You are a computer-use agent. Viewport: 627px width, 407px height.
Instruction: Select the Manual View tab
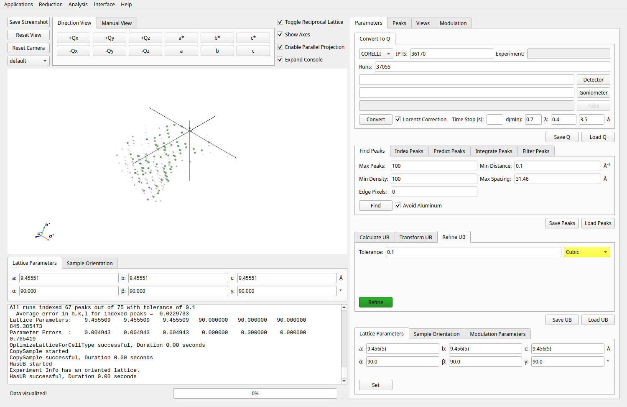117,23
